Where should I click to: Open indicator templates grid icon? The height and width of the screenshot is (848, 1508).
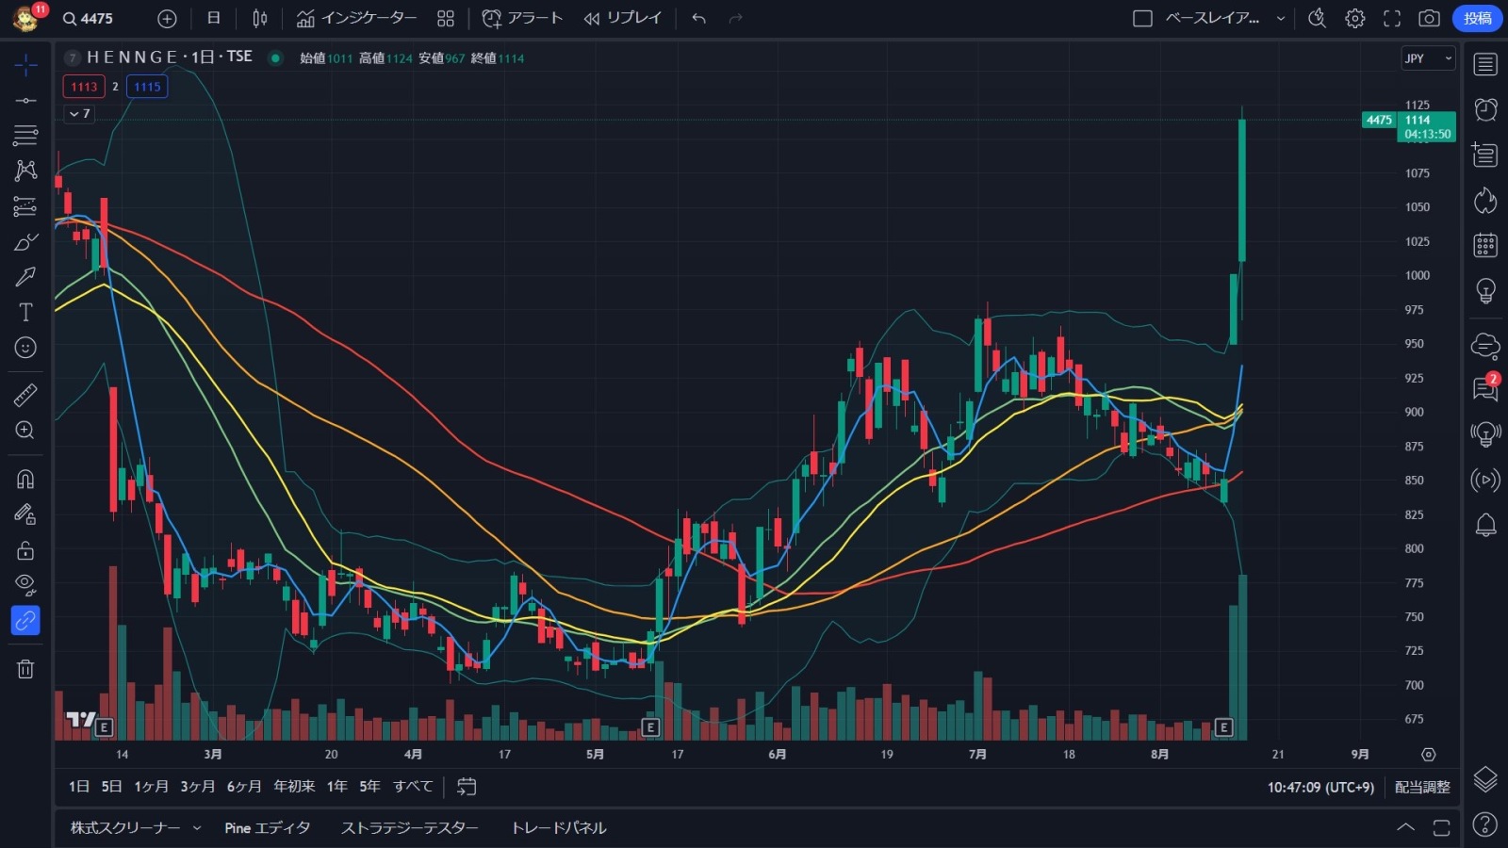coord(446,18)
